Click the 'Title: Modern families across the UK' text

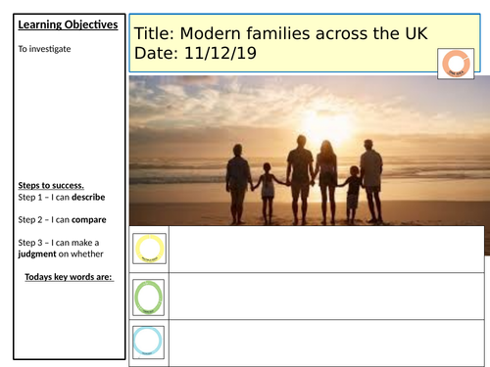pos(280,33)
